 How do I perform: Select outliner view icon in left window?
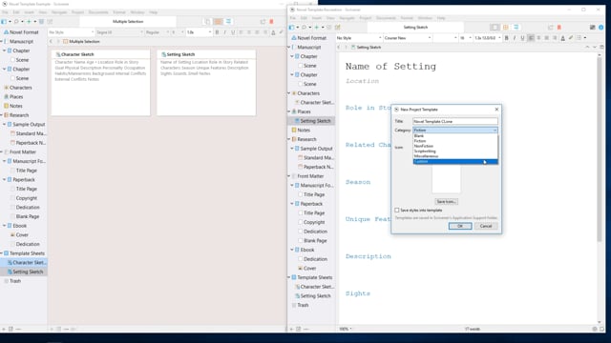coord(228,21)
